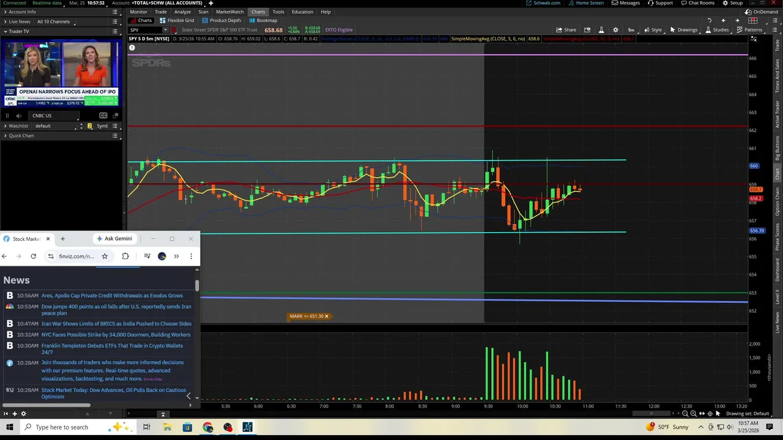Enable OnDemand mode
Image resolution: width=783 pixels, height=440 pixels.
point(762,12)
